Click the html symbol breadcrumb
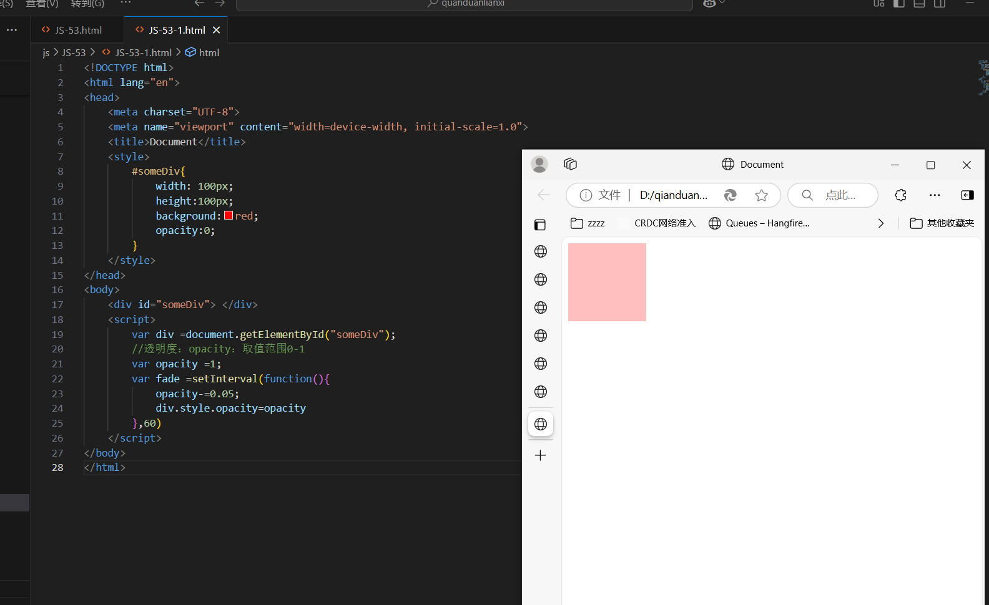Screen dimensions: 989x605 pos(202,52)
